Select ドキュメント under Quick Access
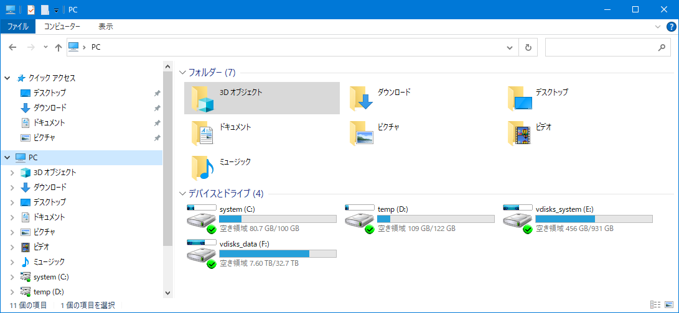Image resolution: width=679 pixels, height=313 pixels. (x=49, y=123)
